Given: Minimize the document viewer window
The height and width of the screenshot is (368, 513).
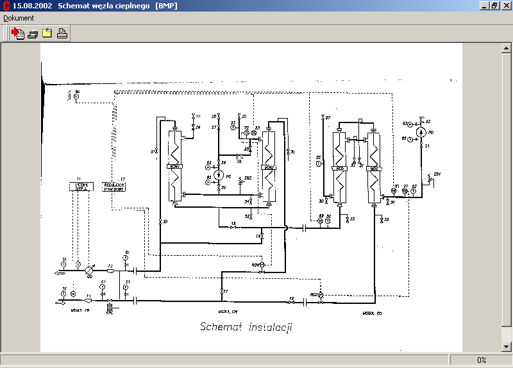Looking at the screenshot, I should click(x=484, y=6).
